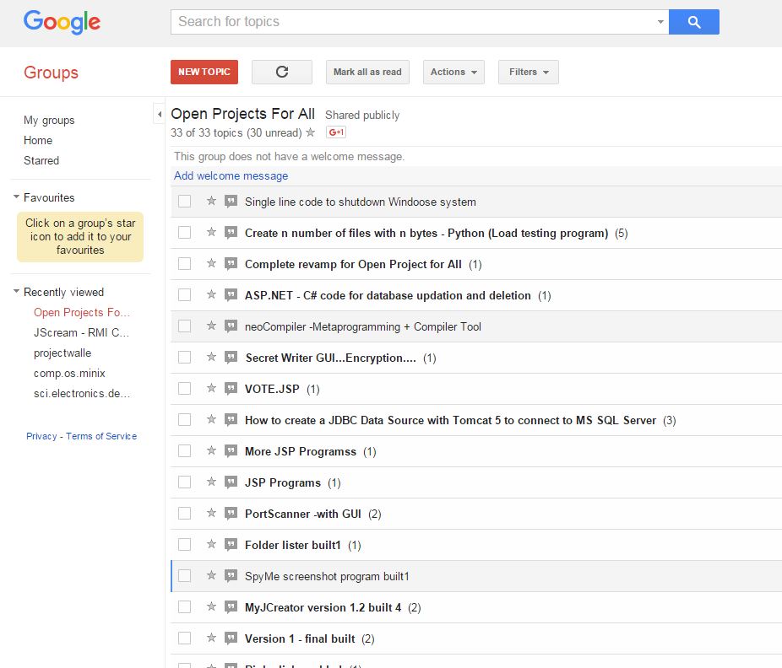Open search options dropdown arrow in search box

pyautogui.click(x=660, y=22)
